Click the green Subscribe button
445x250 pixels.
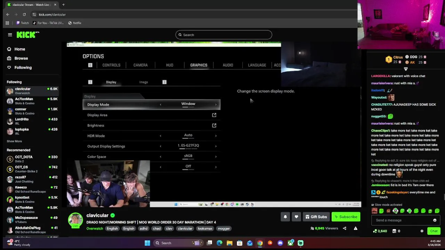(346, 217)
